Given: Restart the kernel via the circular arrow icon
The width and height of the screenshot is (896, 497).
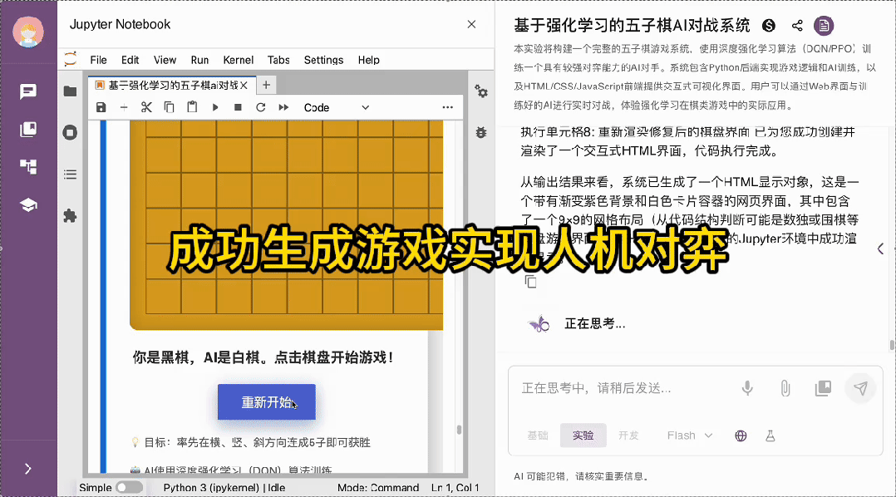Looking at the screenshot, I should coord(259,107).
